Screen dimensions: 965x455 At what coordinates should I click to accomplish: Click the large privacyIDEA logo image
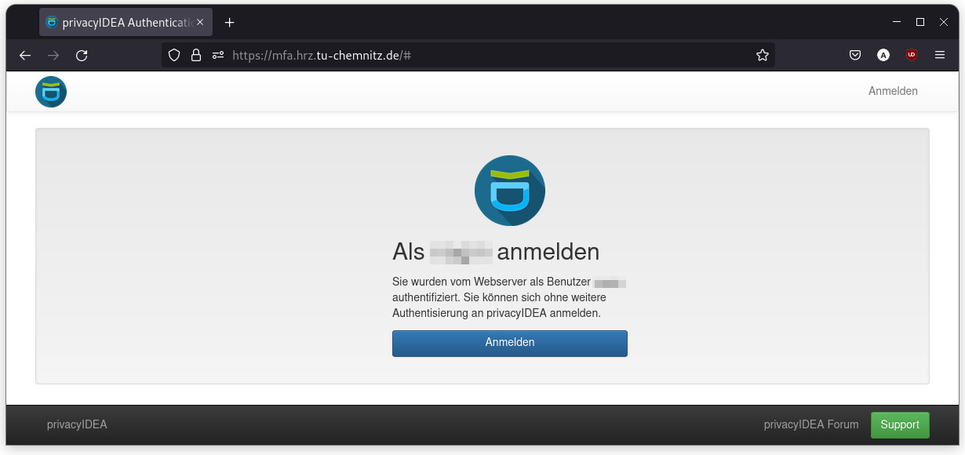pos(510,191)
